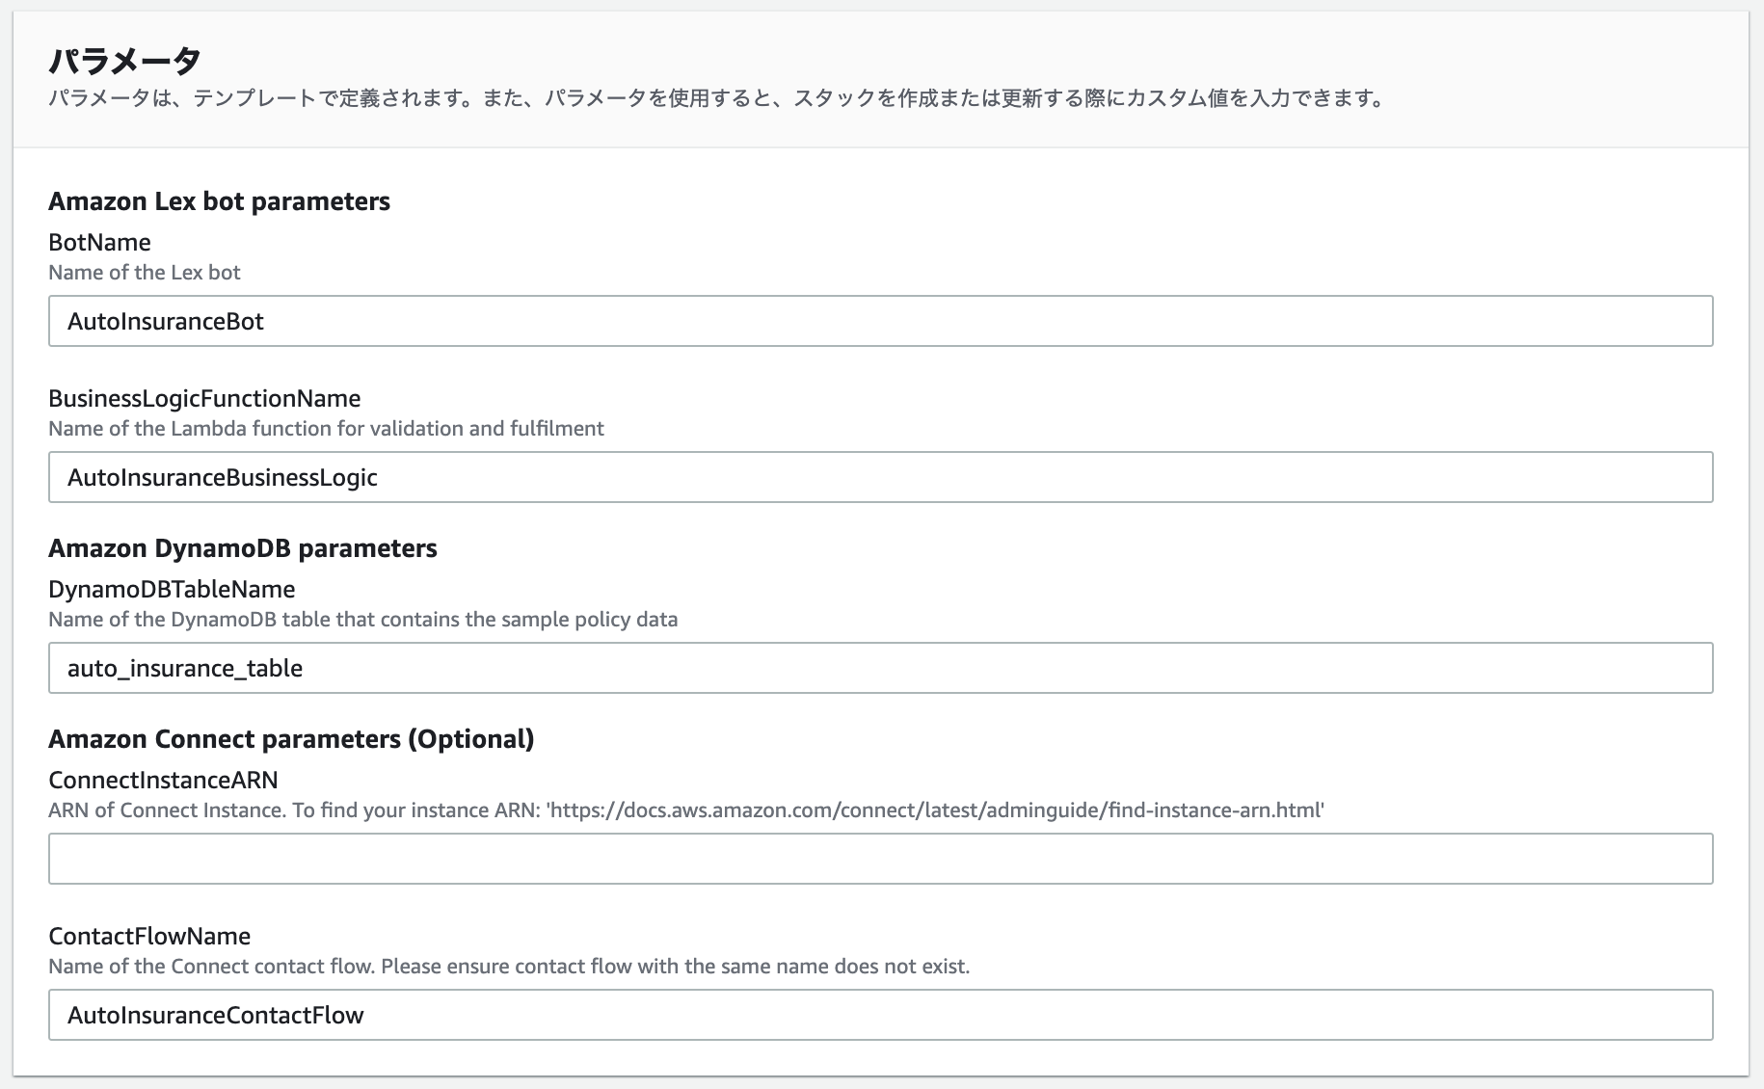This screenshot has width=1764, height=1089.
Task: Click the BotName input field
Action: tap(880, 321)
